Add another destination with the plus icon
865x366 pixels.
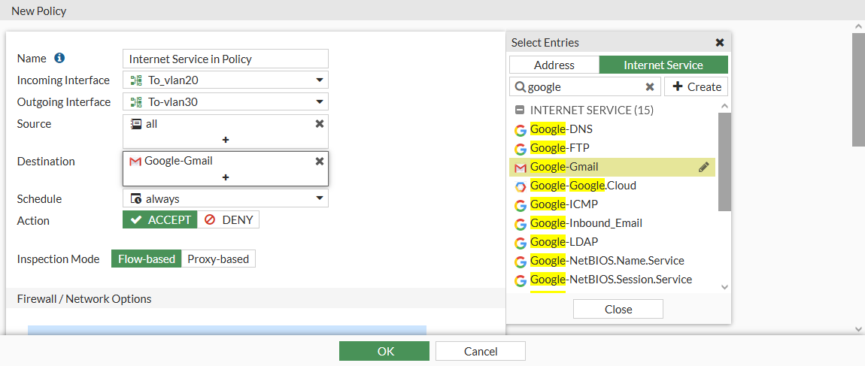[x=226, y=177]
